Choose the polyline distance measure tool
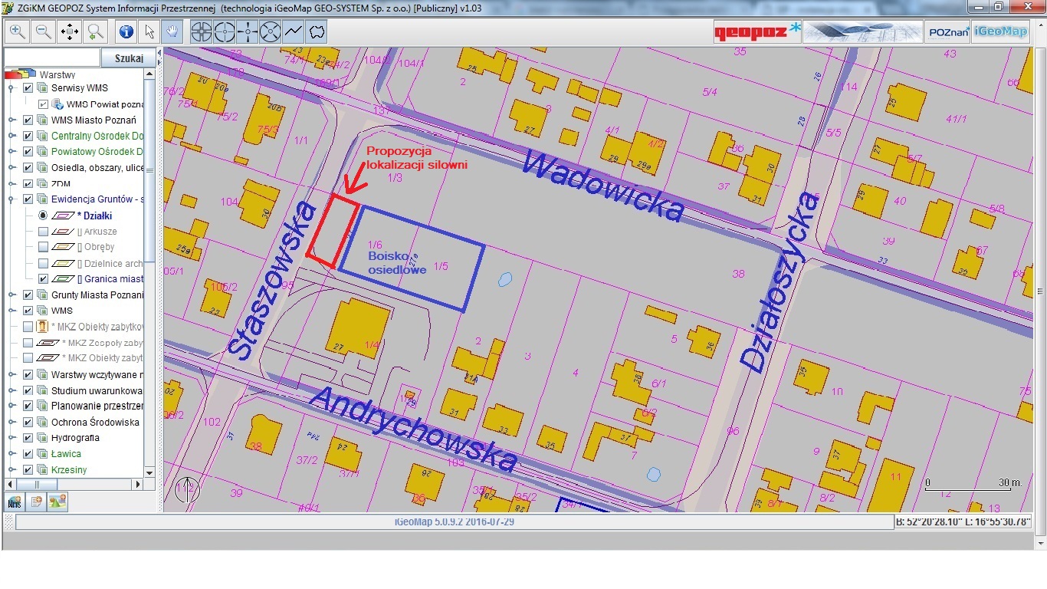The width and height of the screenshot is (1047, 589). 294,31
